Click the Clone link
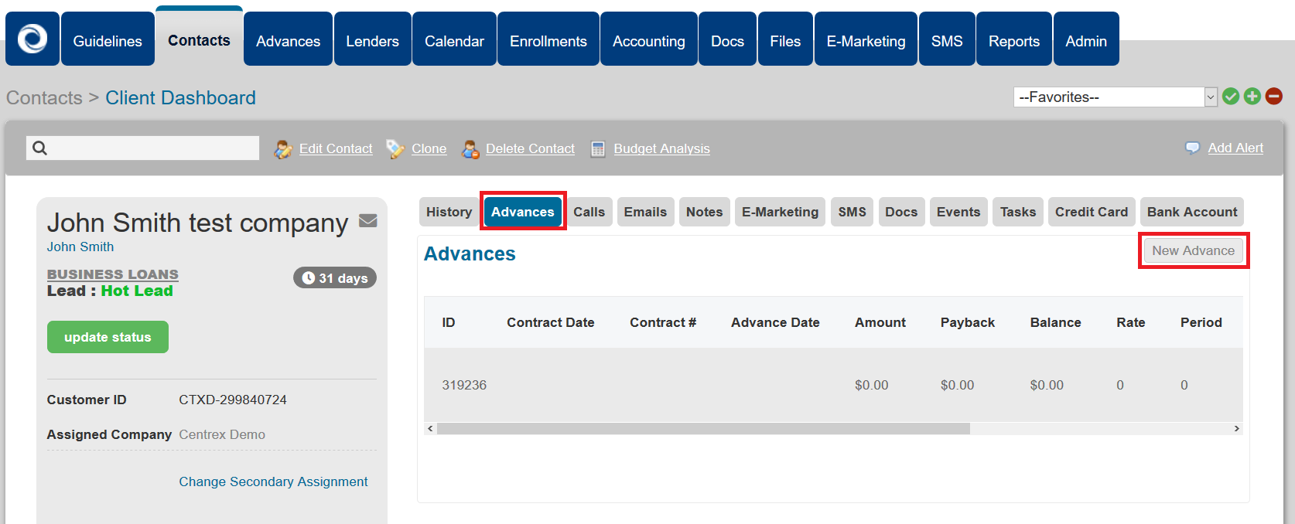The image size is (1295, 524). point(429,148)
